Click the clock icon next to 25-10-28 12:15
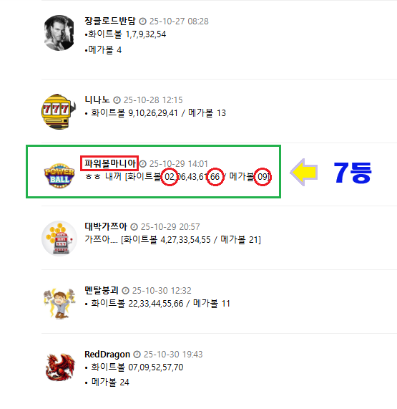397x409 pixels. (x=117, y=100)
